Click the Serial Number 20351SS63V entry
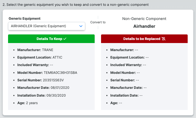The height and width of the screenshot is (118, 196). click(x=41, y=80)
